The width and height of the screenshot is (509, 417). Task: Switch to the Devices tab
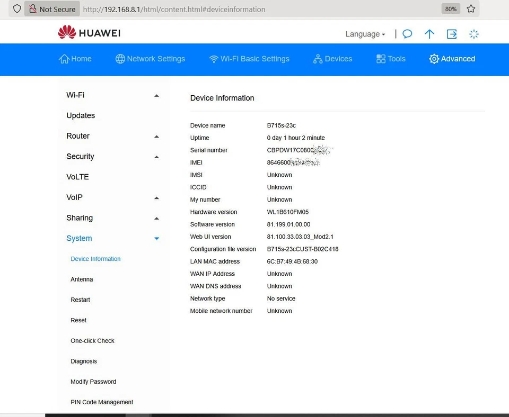tap(332, 59)
